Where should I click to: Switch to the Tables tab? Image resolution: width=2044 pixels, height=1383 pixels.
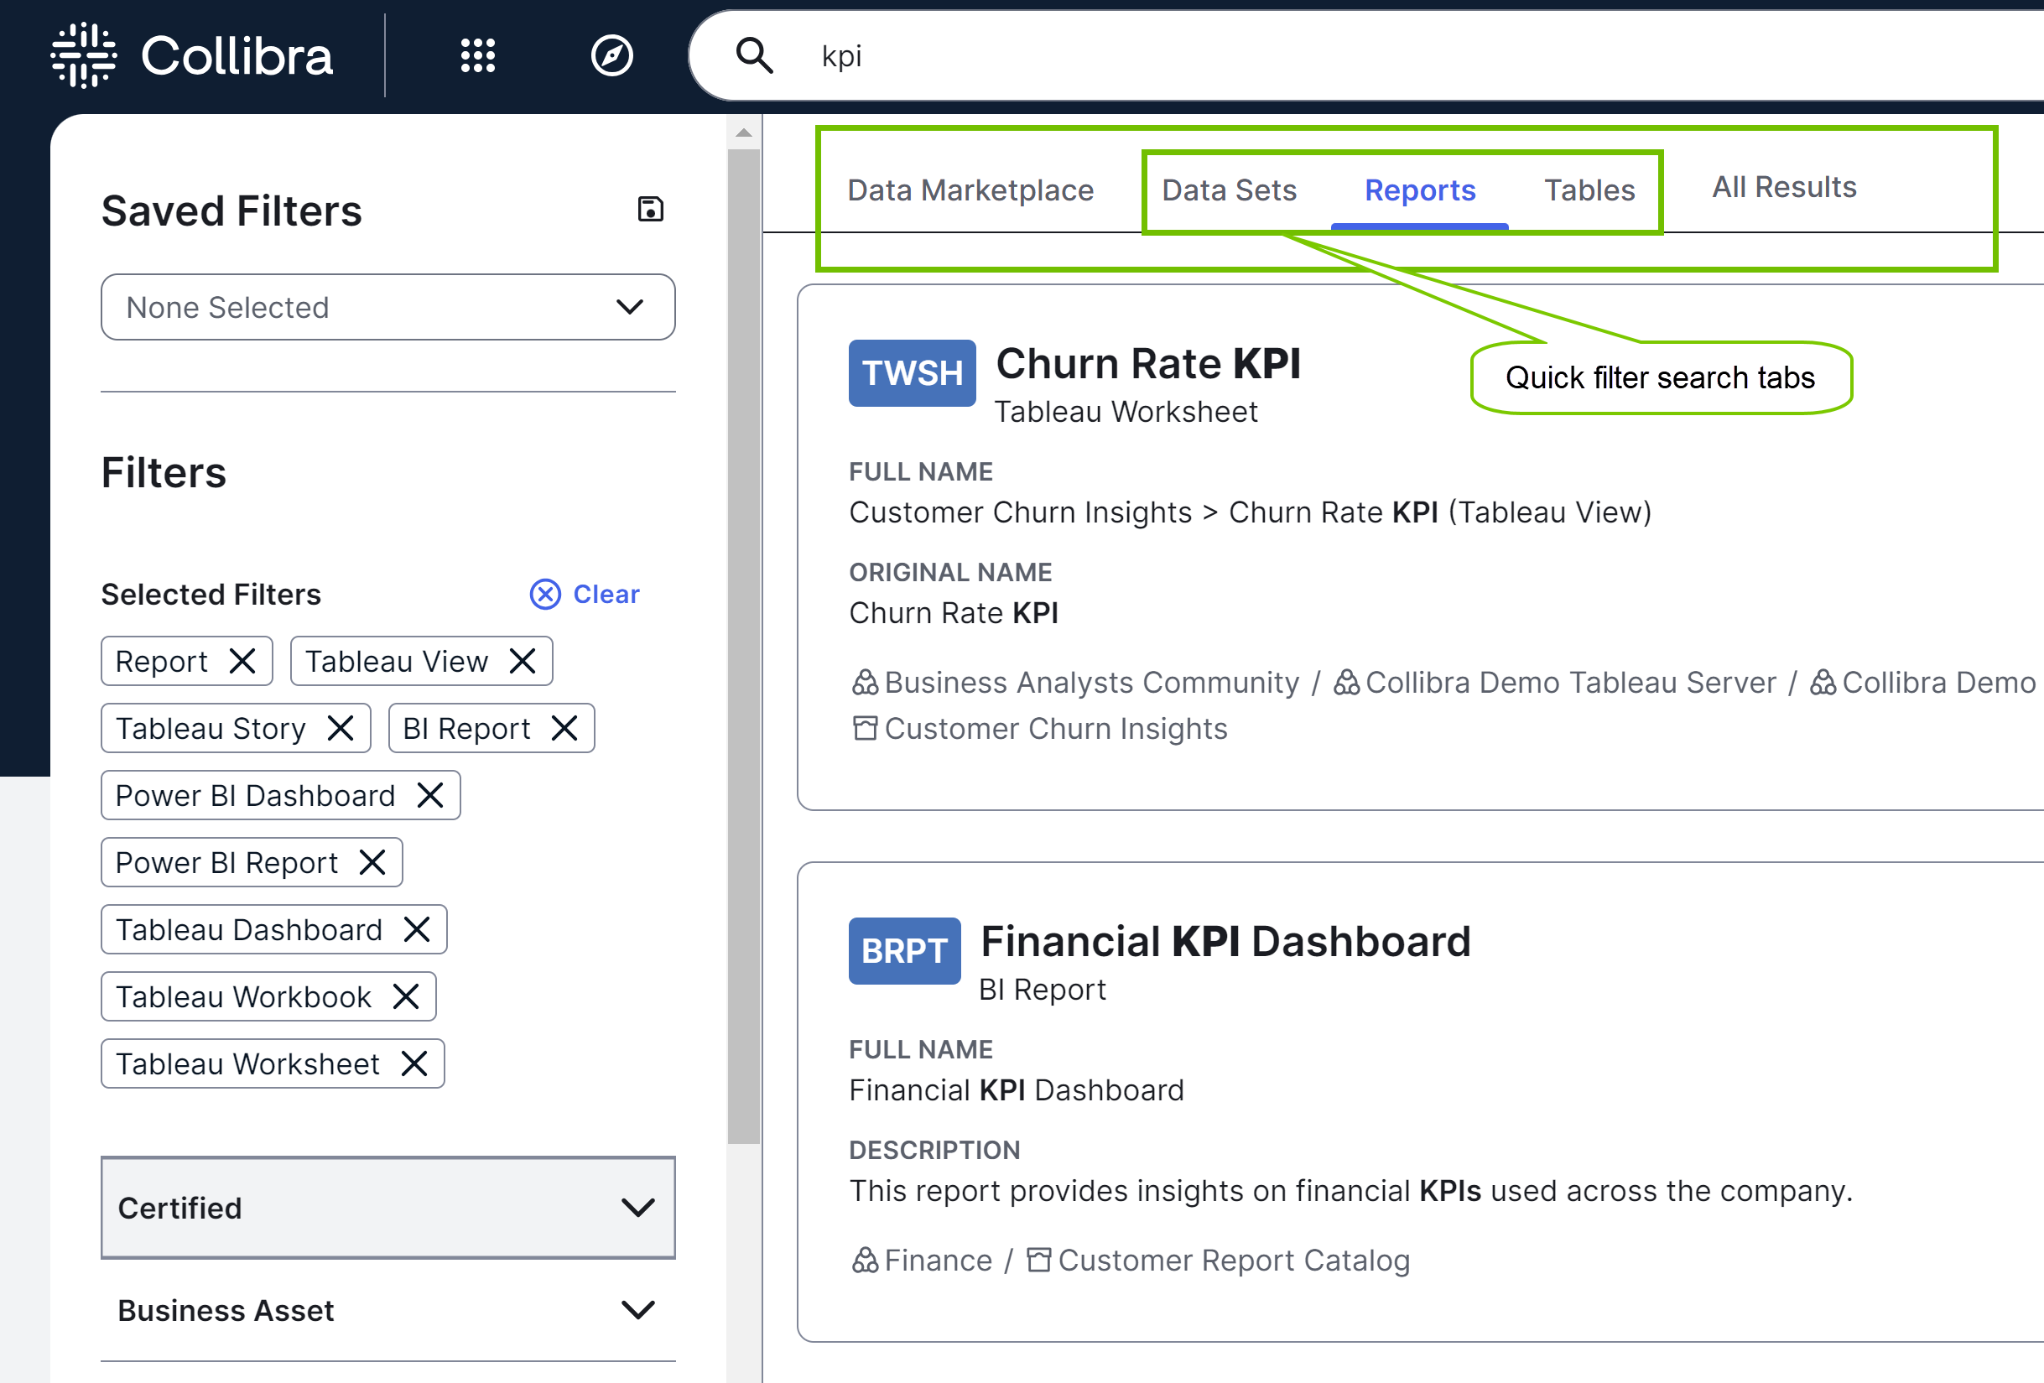point(1589,190)
